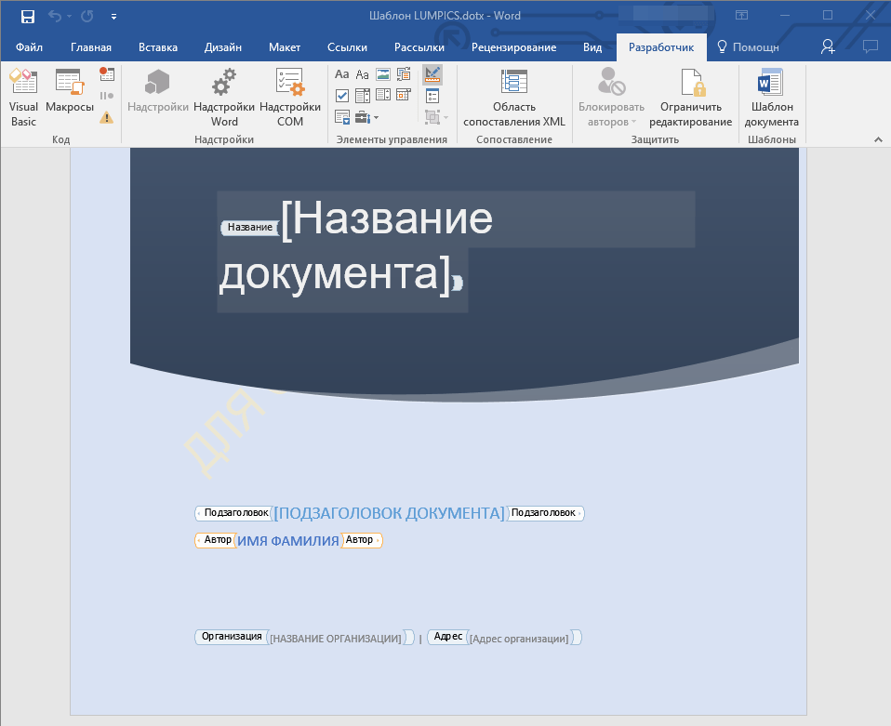The width and height of the screenshot is (891, 726).
Task: Insert a picture content control
Action: 383,74
